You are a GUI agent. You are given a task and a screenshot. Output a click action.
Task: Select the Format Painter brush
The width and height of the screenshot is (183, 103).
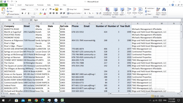(x=8, y=14)
